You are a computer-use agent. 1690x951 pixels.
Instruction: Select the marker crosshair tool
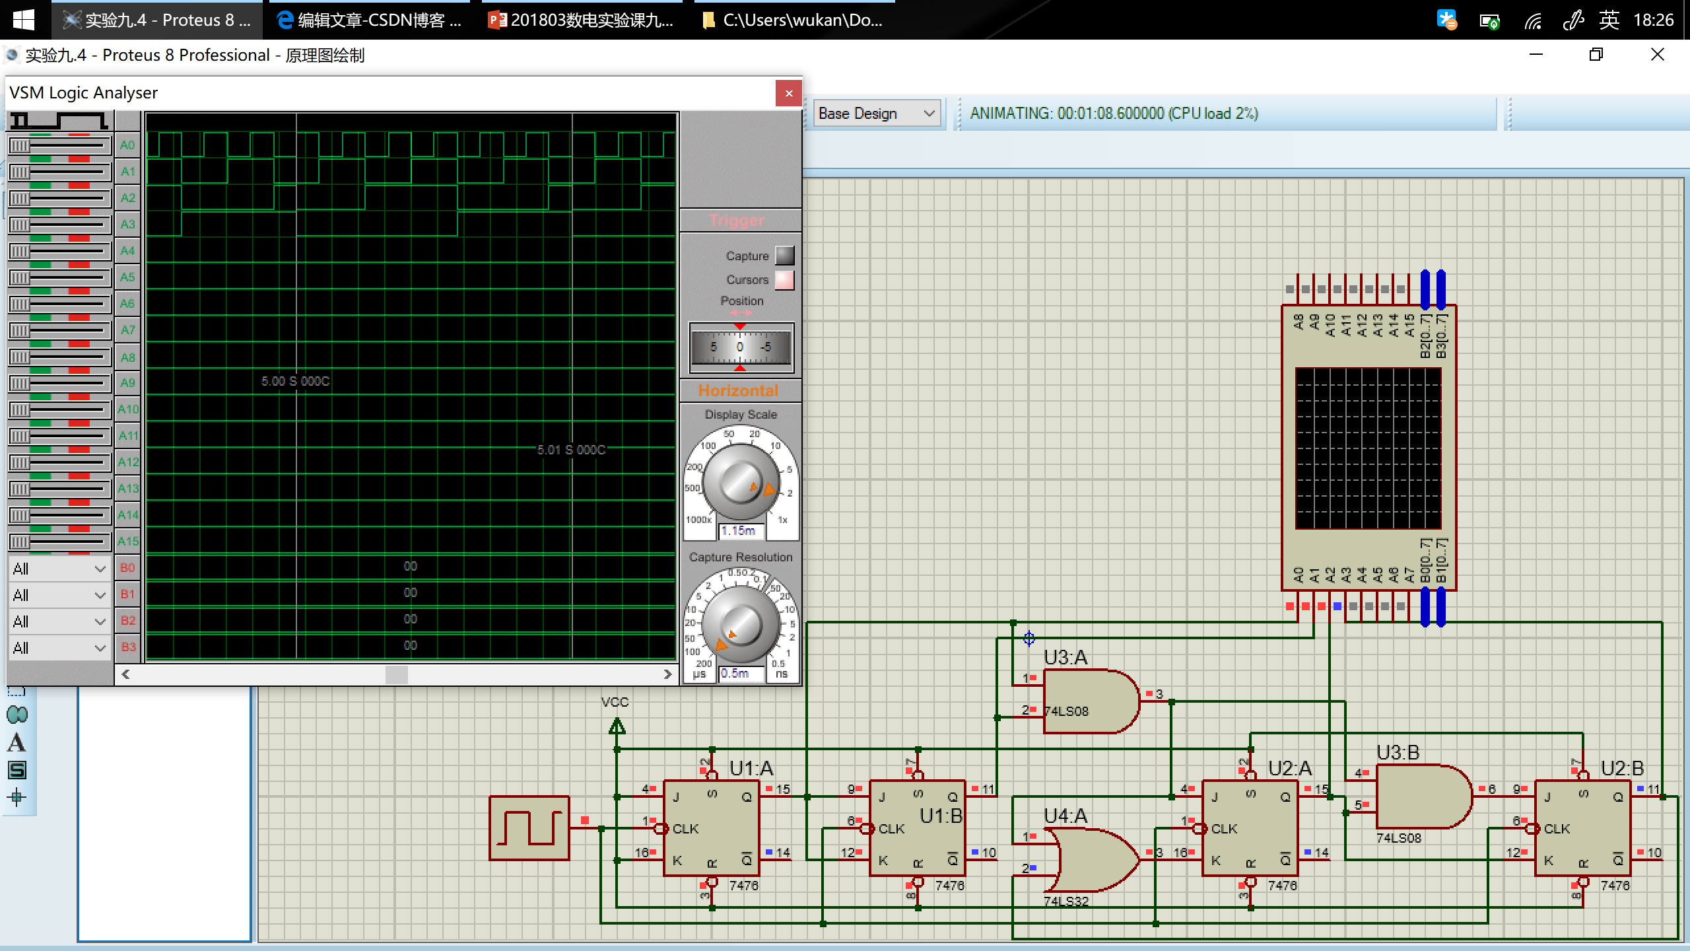tap(17, 797)
